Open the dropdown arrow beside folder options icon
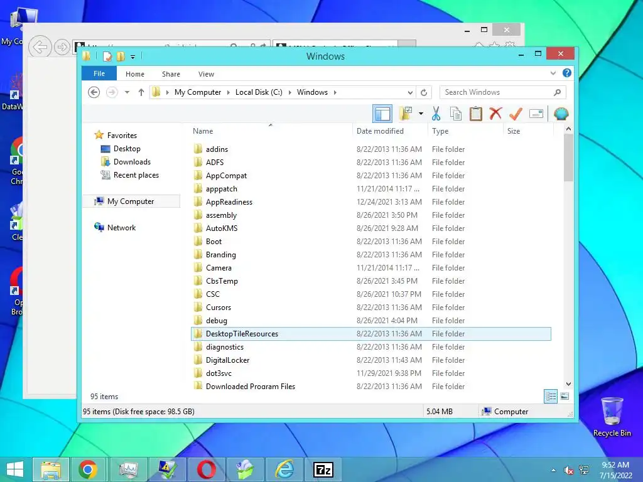This screenshot has height=482, width=643. tap(421, 114)
